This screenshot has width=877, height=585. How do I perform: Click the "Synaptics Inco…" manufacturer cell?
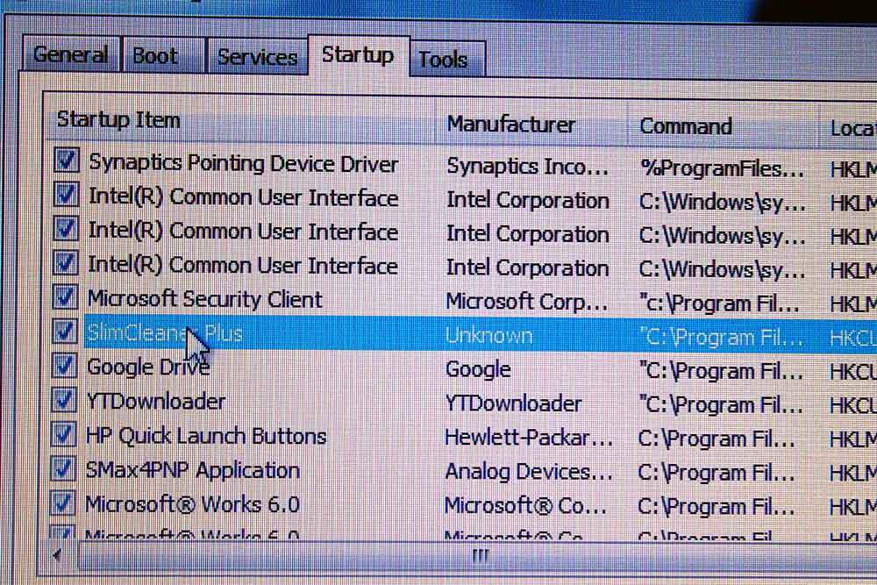pos(527,167)
